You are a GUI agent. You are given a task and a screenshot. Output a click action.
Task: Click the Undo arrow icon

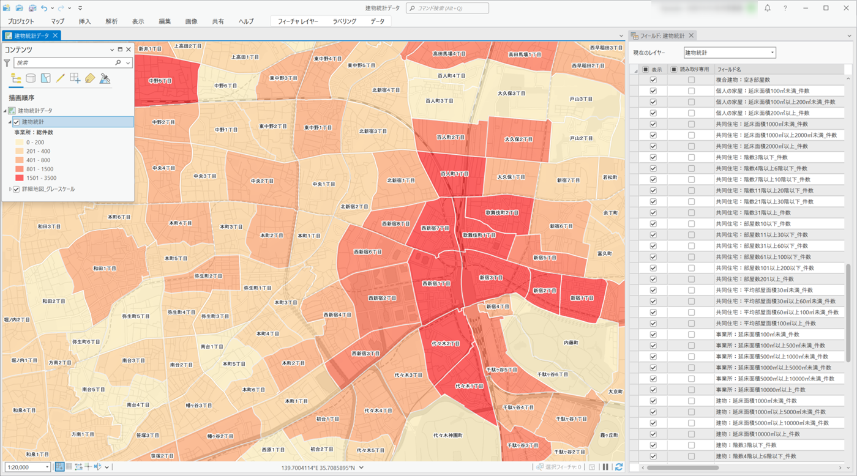point(44,8)
